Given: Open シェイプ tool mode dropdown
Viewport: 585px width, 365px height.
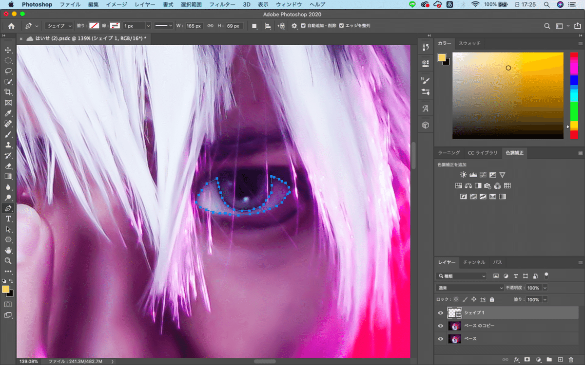Looking at the screenshot, I should tap(59, 26).
